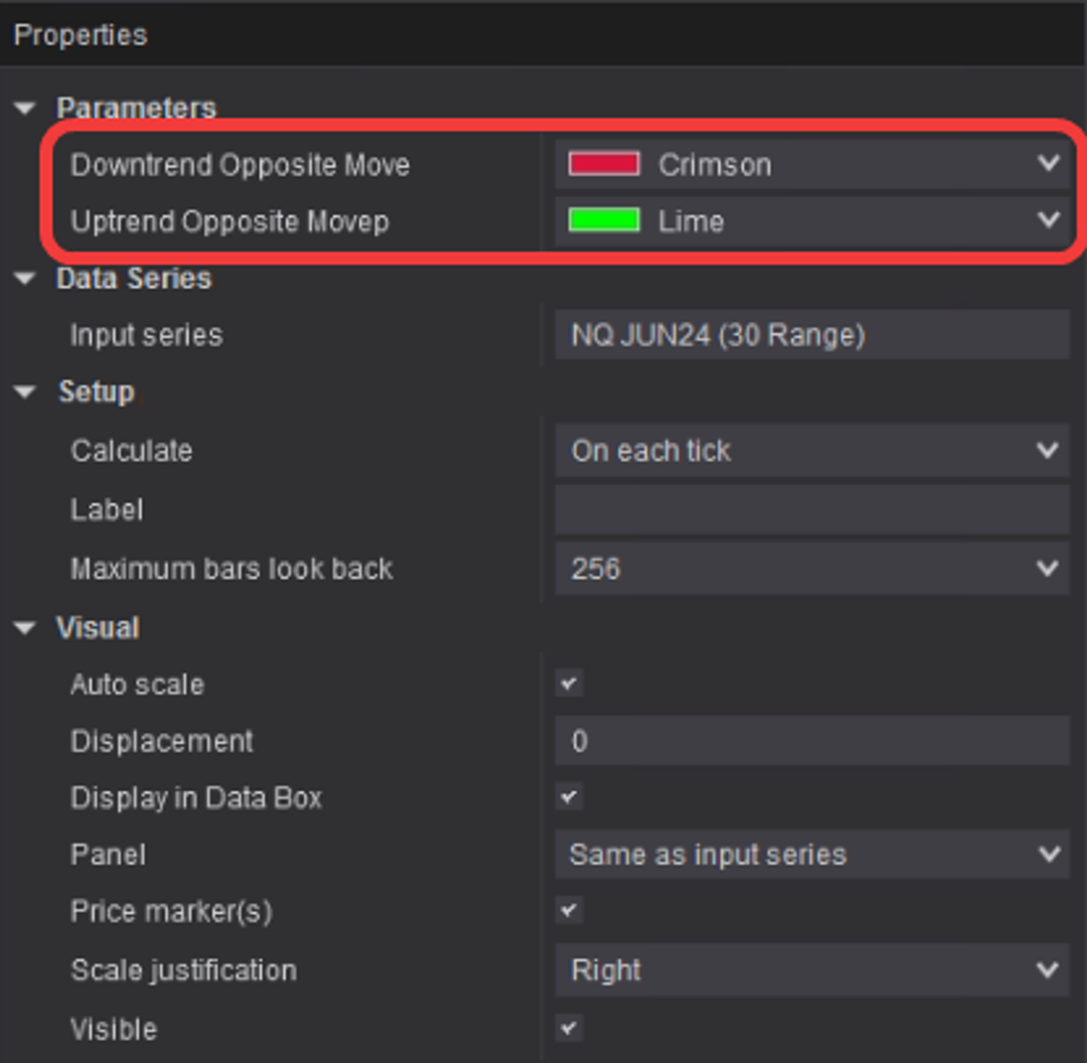Click the Displacement value field

[x=812, y=741]
